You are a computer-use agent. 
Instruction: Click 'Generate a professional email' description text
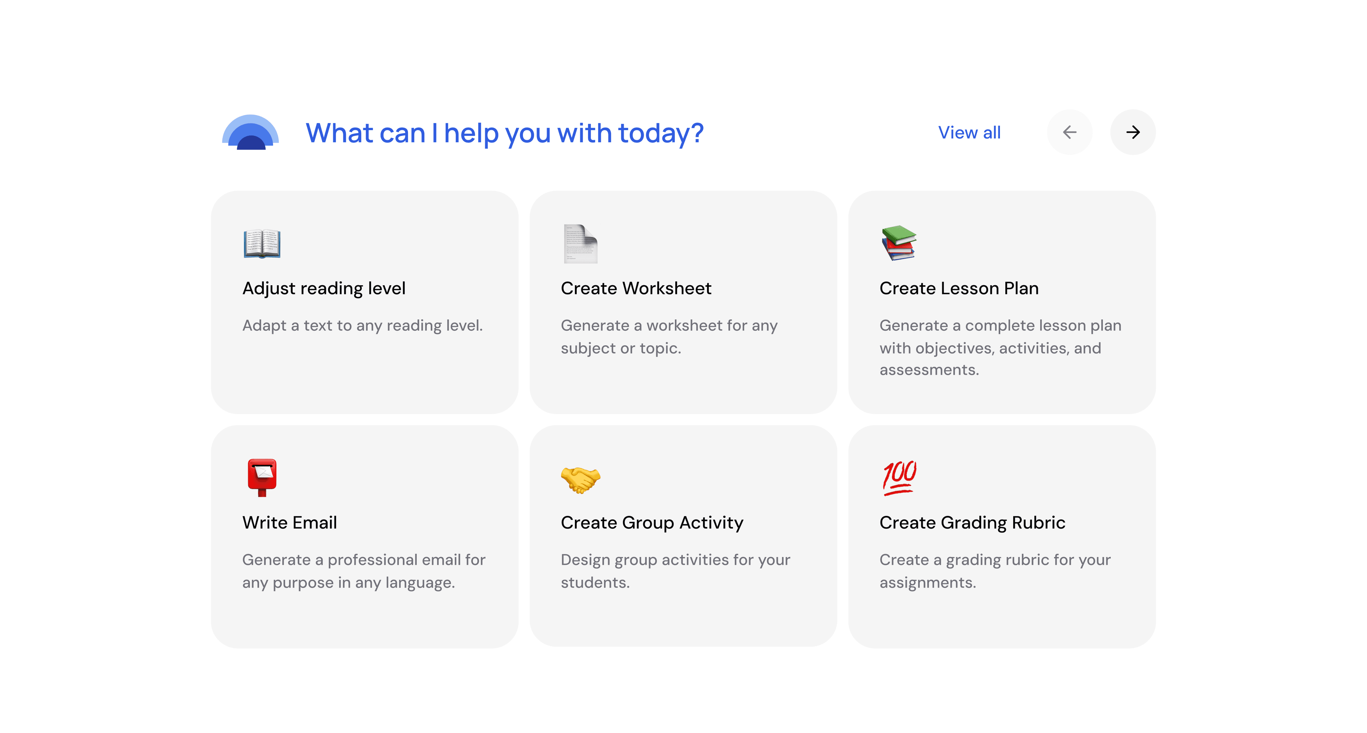point(363,571)
